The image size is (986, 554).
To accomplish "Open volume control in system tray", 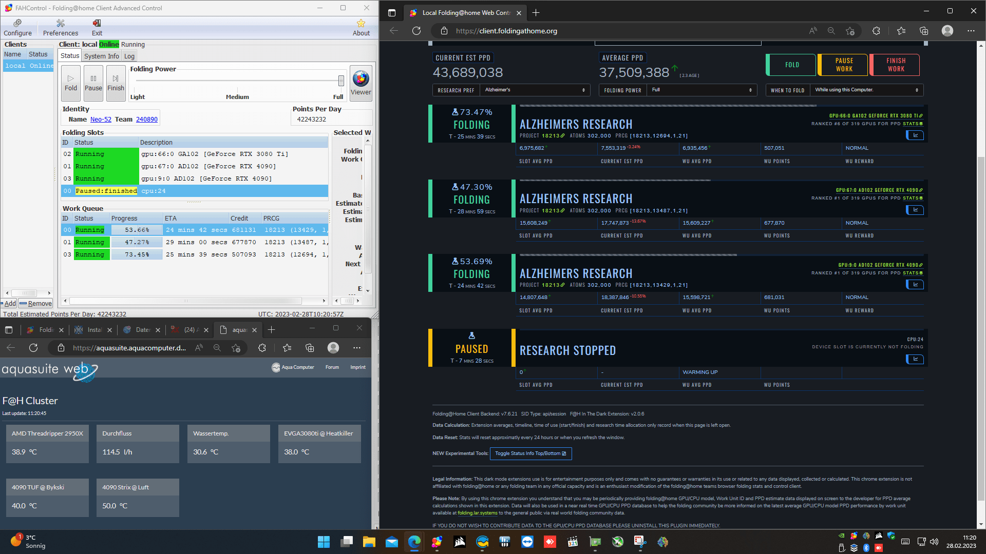I will [934, 542].
